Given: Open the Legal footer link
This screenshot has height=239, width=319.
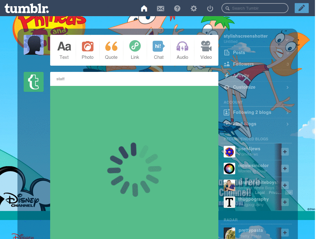Looking at the screenshot, I should 260,192.
